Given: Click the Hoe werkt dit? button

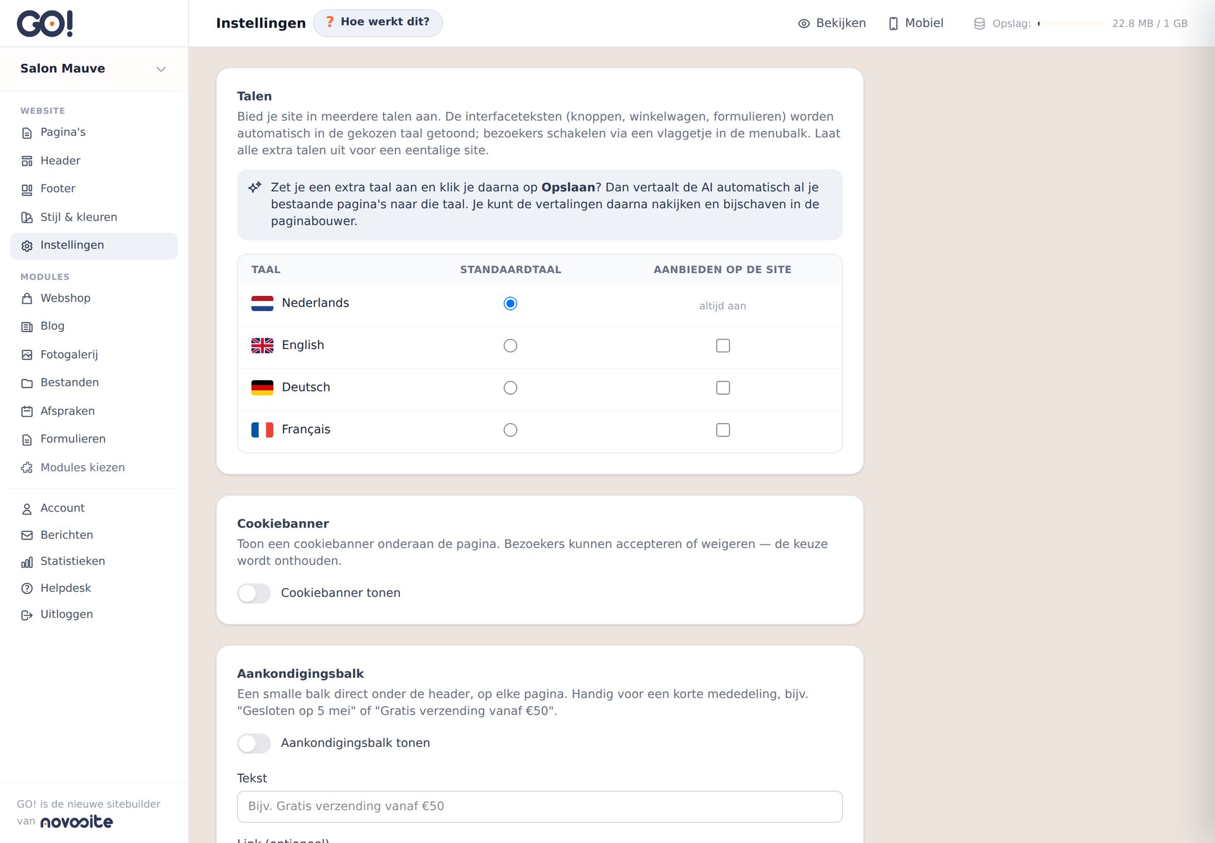Looking at the screenshot, I should pos(378,23).
